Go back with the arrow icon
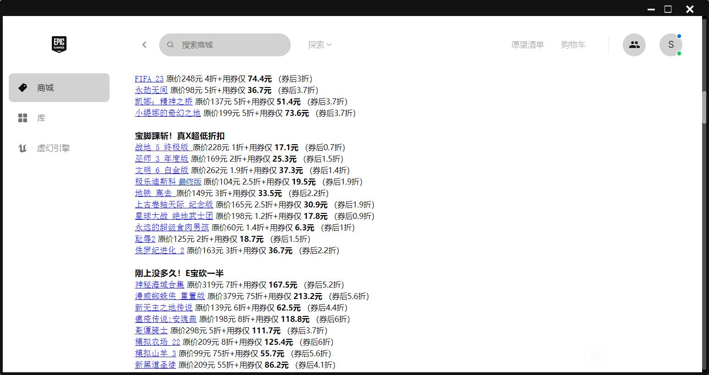This screenshot has height=375, width=709. coord(144,44)
